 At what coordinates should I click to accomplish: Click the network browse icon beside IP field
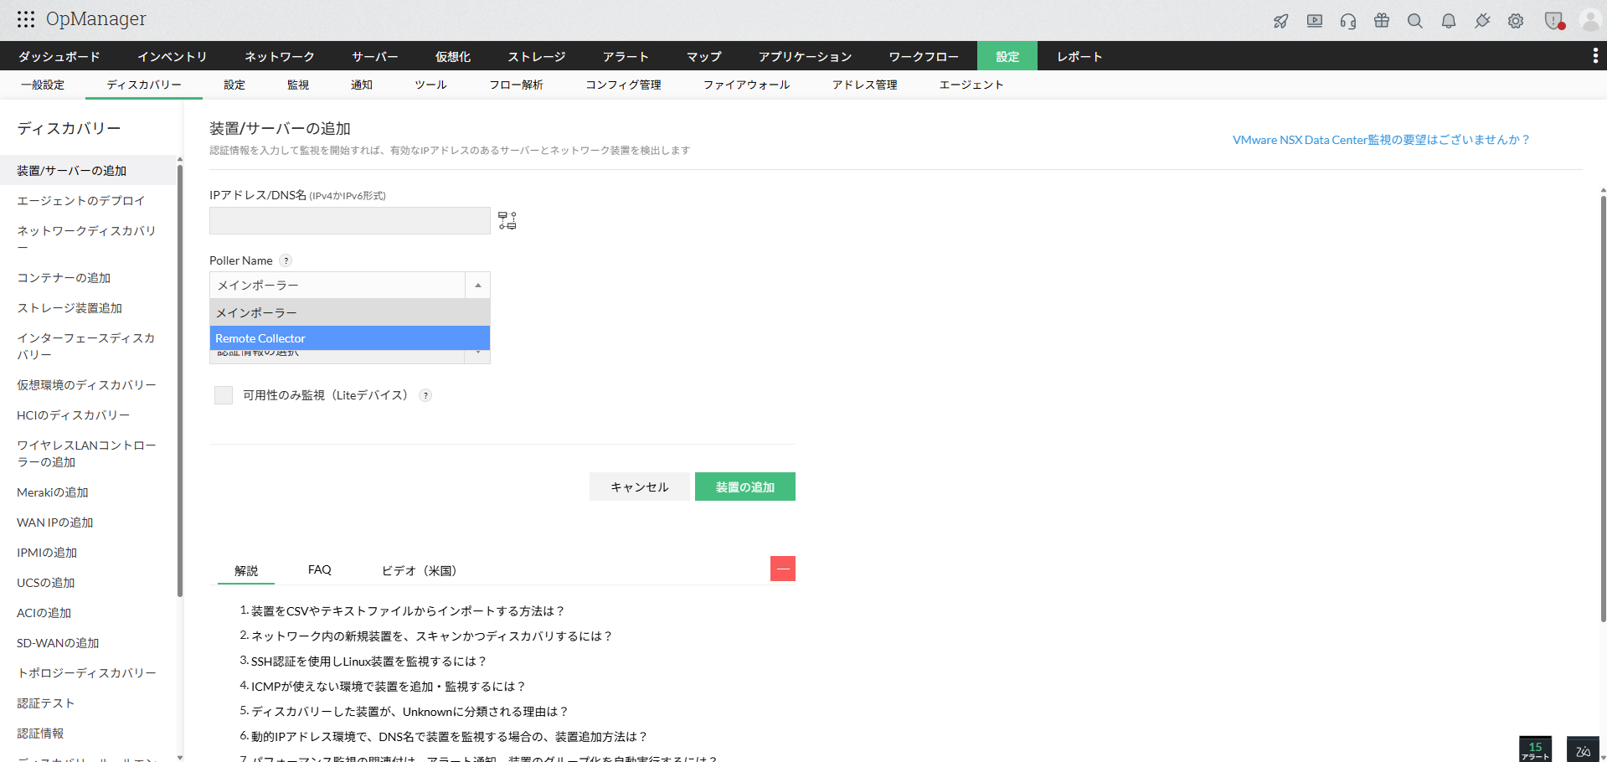pos(507,220)
